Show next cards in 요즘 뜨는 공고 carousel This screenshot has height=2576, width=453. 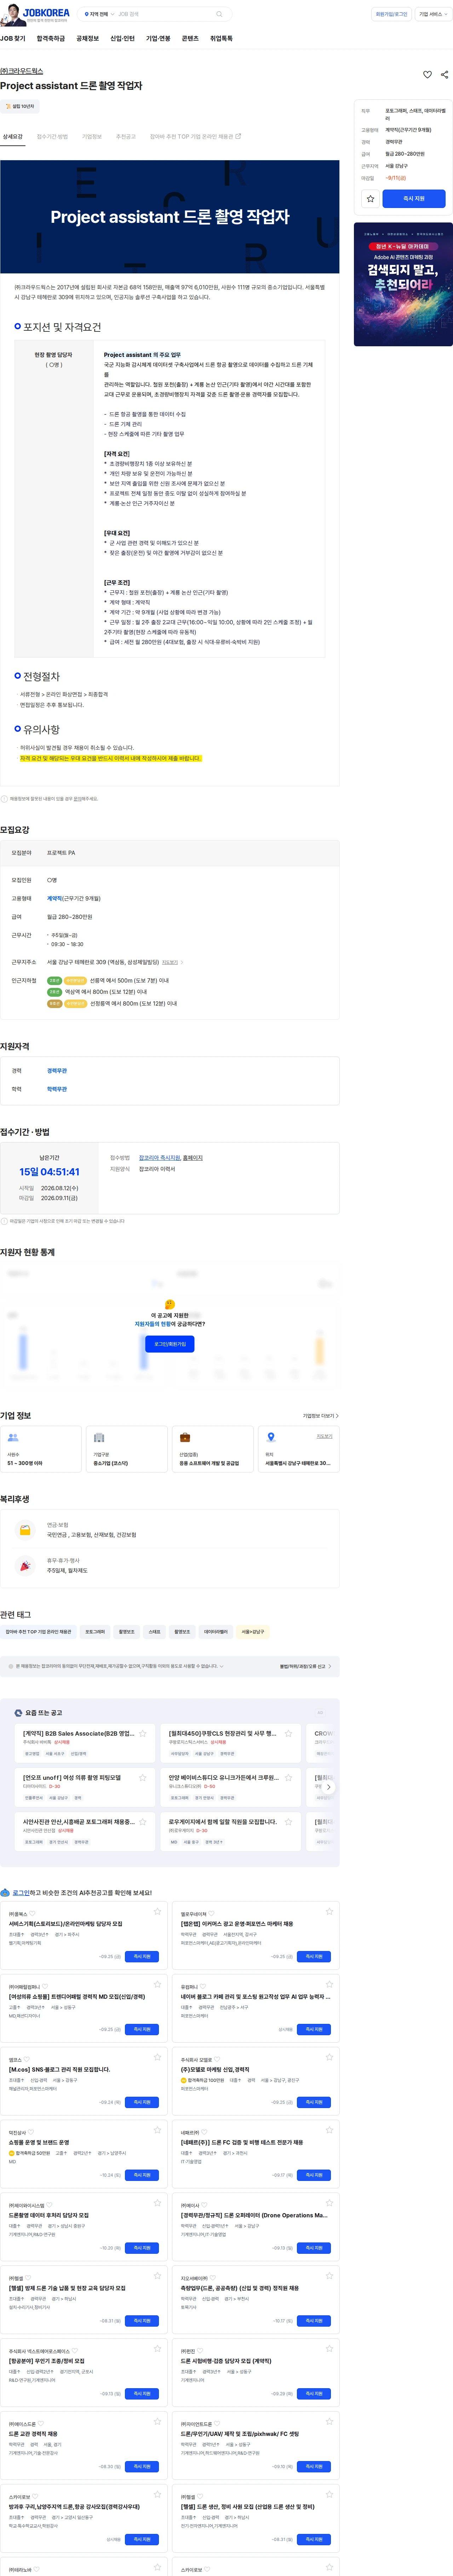pos(329,1787)
